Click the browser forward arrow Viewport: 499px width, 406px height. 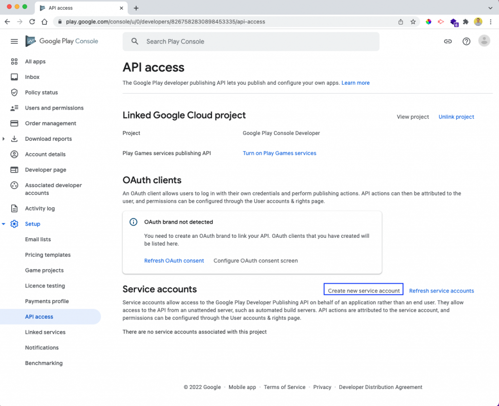point(19,21)
